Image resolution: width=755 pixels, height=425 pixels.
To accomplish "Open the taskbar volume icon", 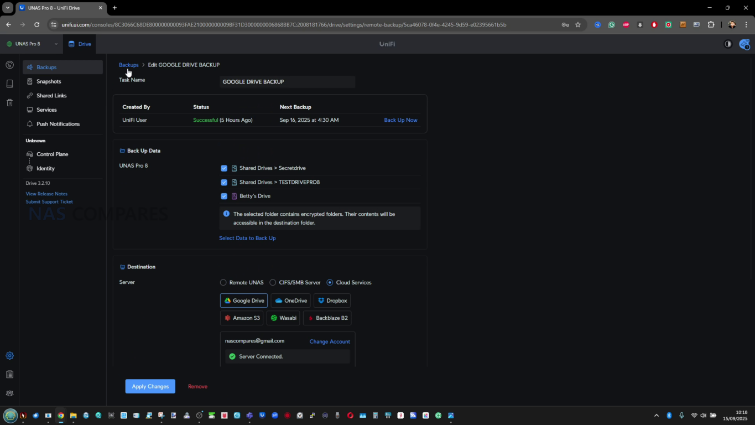I will coord(703,415).
